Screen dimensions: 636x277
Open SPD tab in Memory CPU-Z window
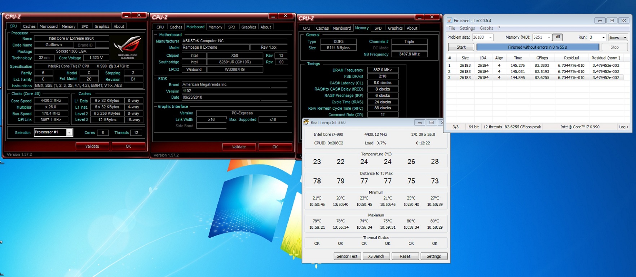(378, 28)
